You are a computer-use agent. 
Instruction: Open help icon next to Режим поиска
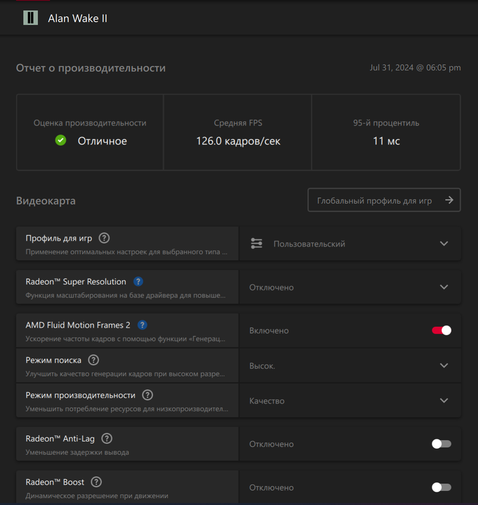(94, 360)
